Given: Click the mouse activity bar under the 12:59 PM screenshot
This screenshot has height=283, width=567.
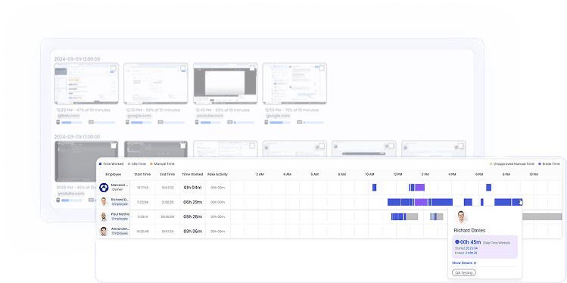Looking at the screenshot, I should pyautogui.click(x=280, y=123).
